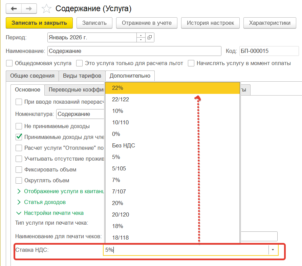The height and width of the screenshot is (266, 302).
Task: Open period picker icon next to Январь 2026
Action: point(150,37)
